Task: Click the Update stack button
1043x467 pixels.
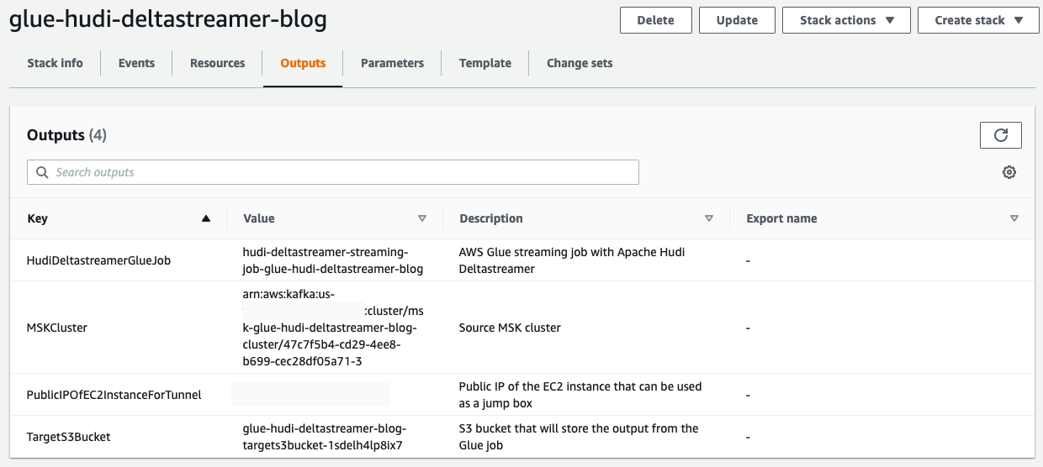Action: click(737, 20)
